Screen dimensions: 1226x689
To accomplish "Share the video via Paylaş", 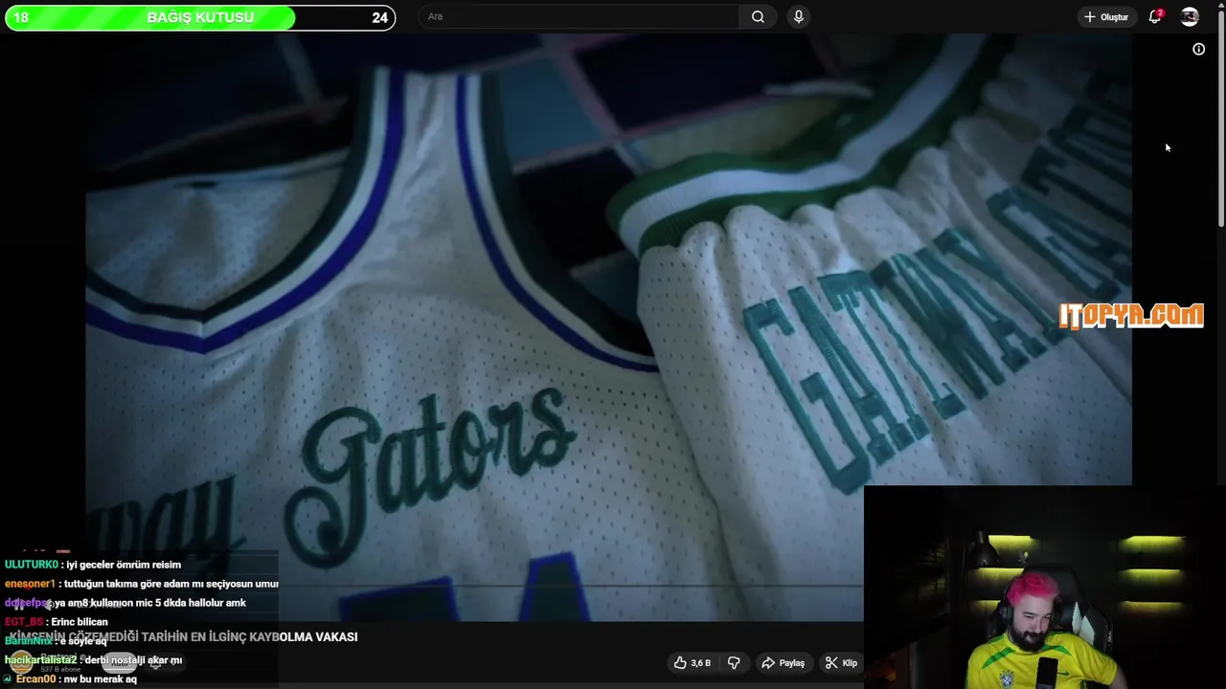I will tap(783, 662).
